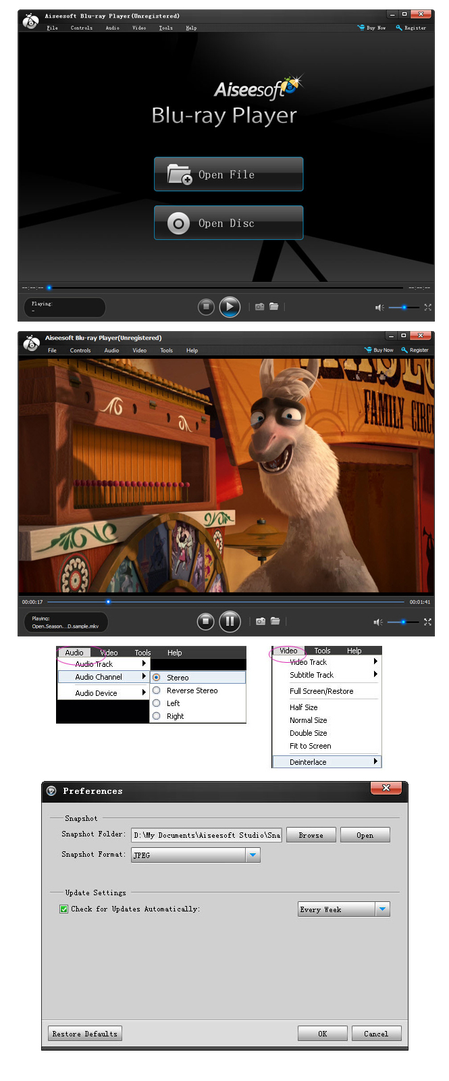Click Open Disc button in start screen
449x1081 pixels.
pos(228,223)
